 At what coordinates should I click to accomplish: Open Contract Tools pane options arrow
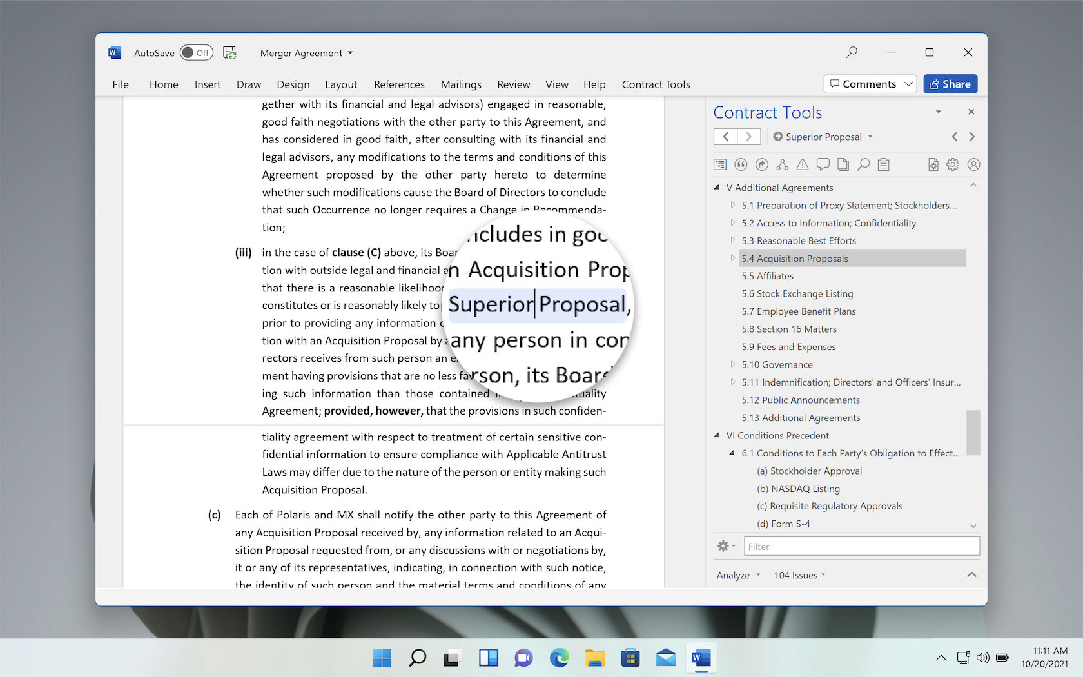tap(939, 112)
